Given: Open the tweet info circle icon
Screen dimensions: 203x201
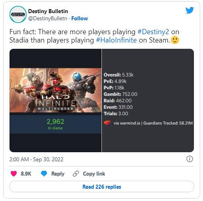Looking at the screenshot, I should click(x=189, y=159).
